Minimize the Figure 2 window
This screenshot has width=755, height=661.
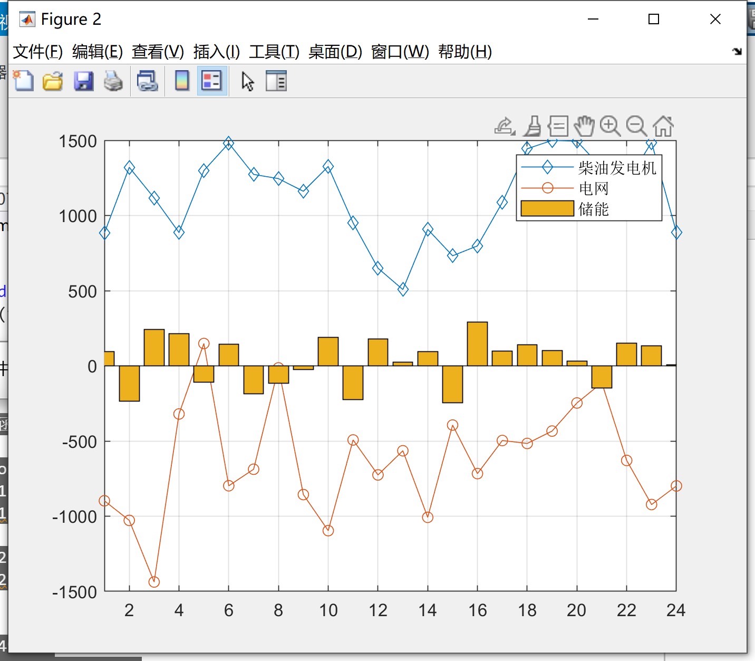pyautogui.click(x=593, y=19)
